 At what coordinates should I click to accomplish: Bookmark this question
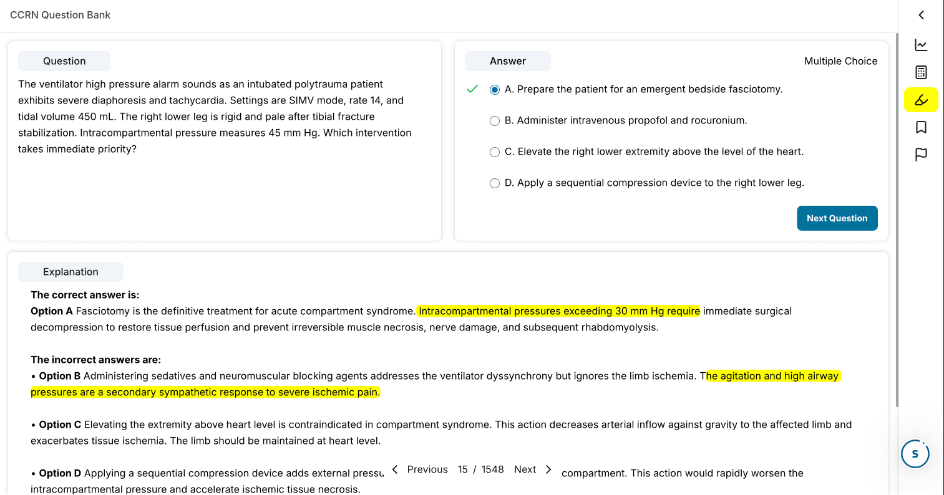(x=921, y=127)
